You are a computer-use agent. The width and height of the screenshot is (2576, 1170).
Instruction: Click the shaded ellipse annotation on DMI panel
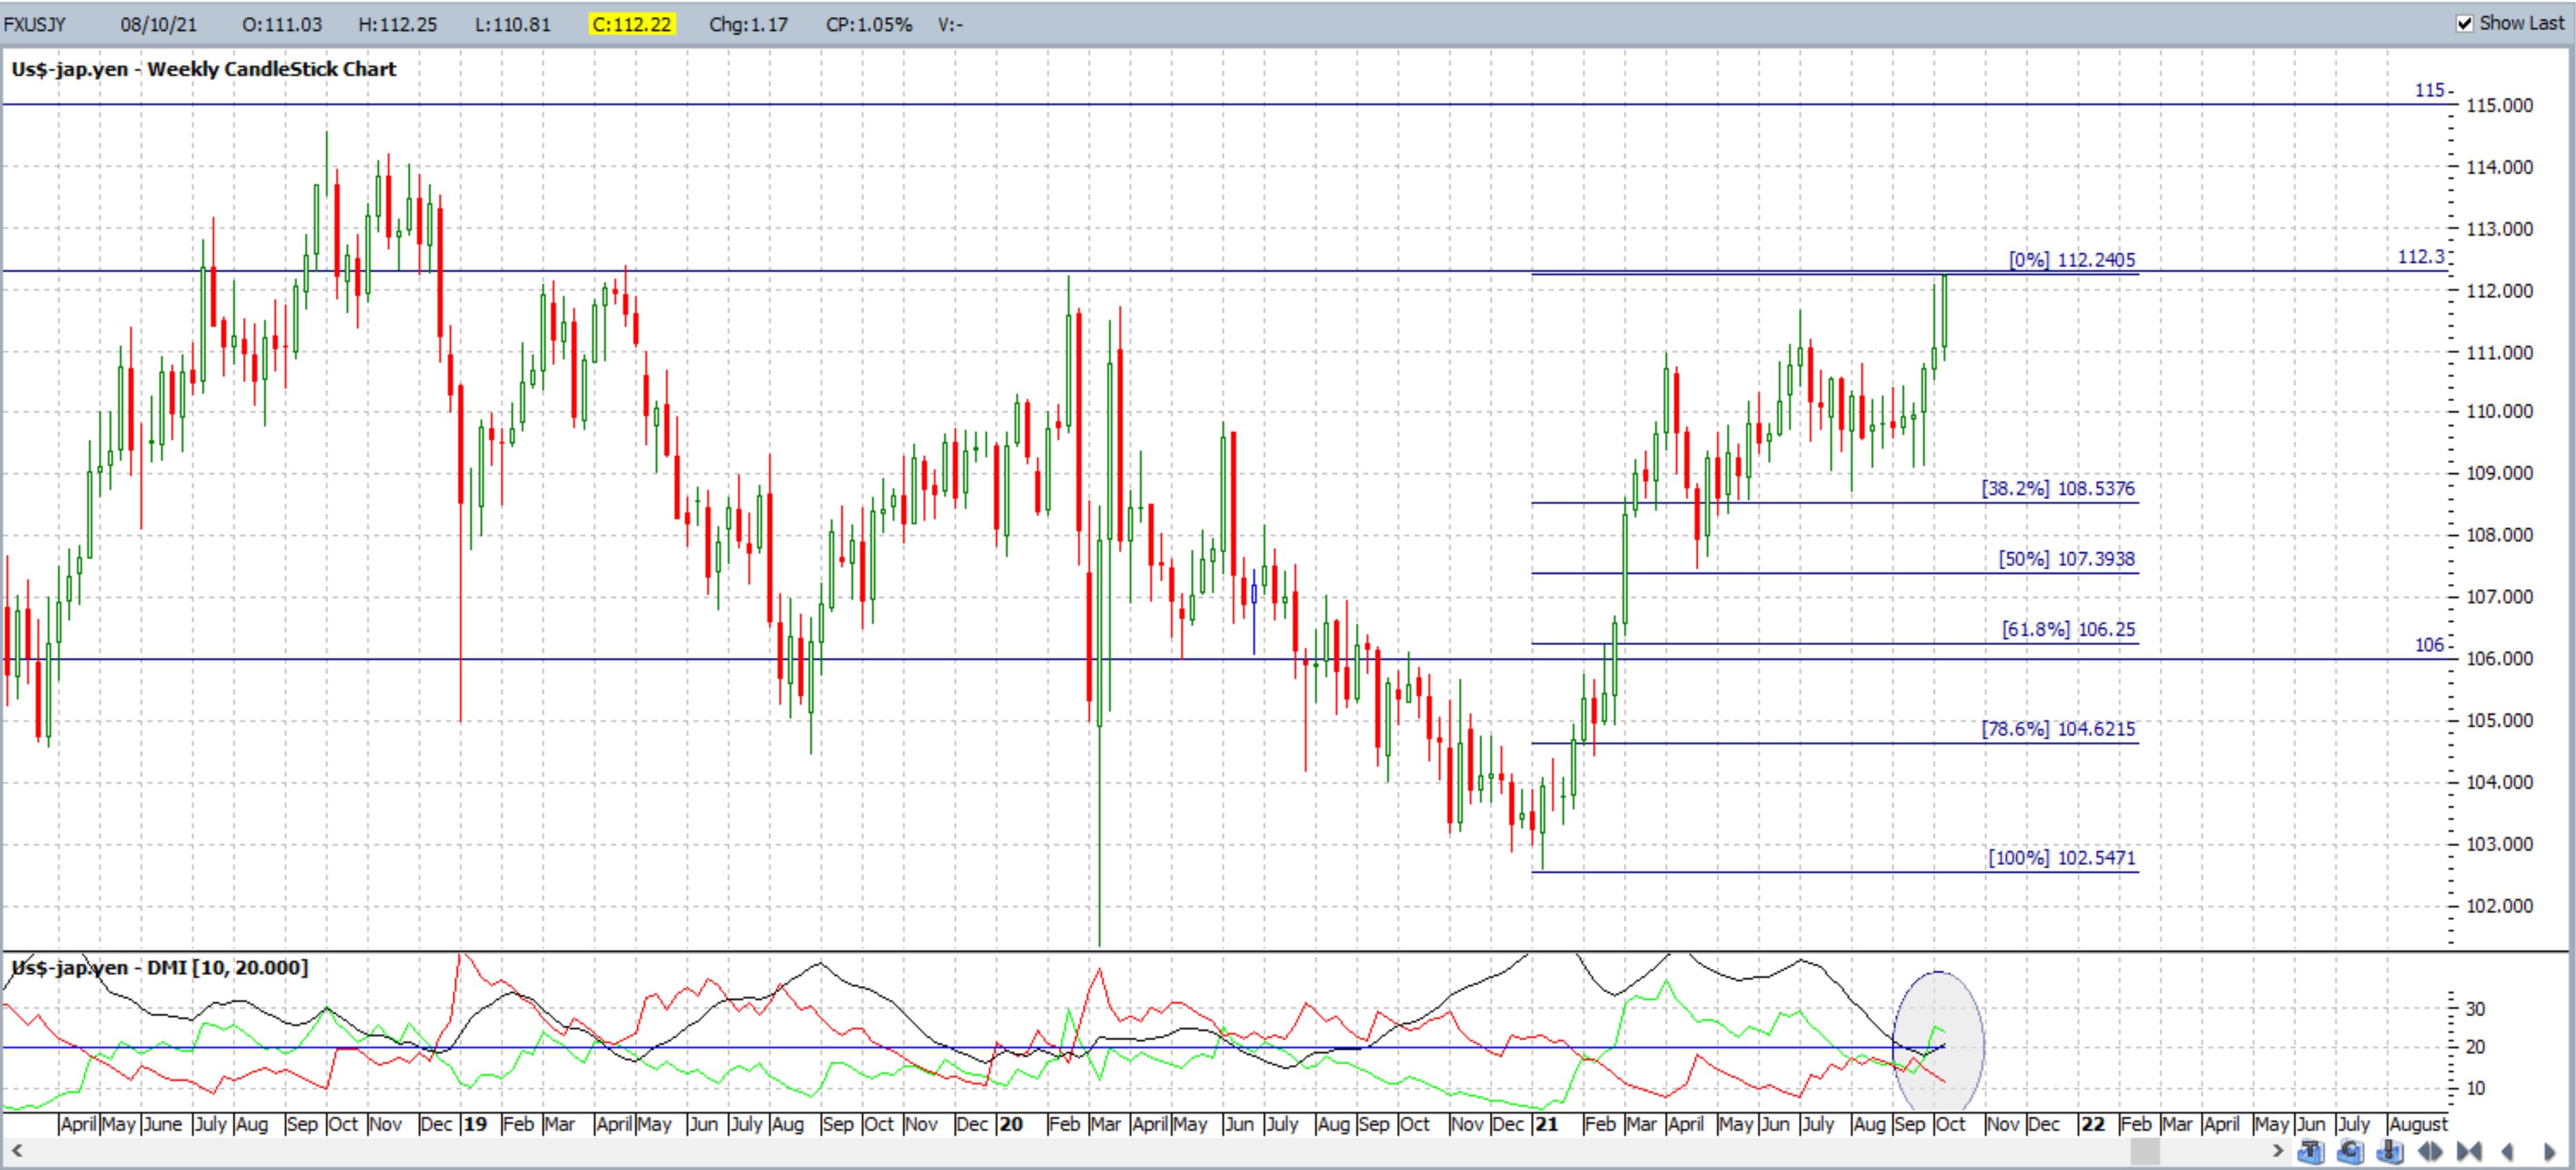point(1939,1040)
